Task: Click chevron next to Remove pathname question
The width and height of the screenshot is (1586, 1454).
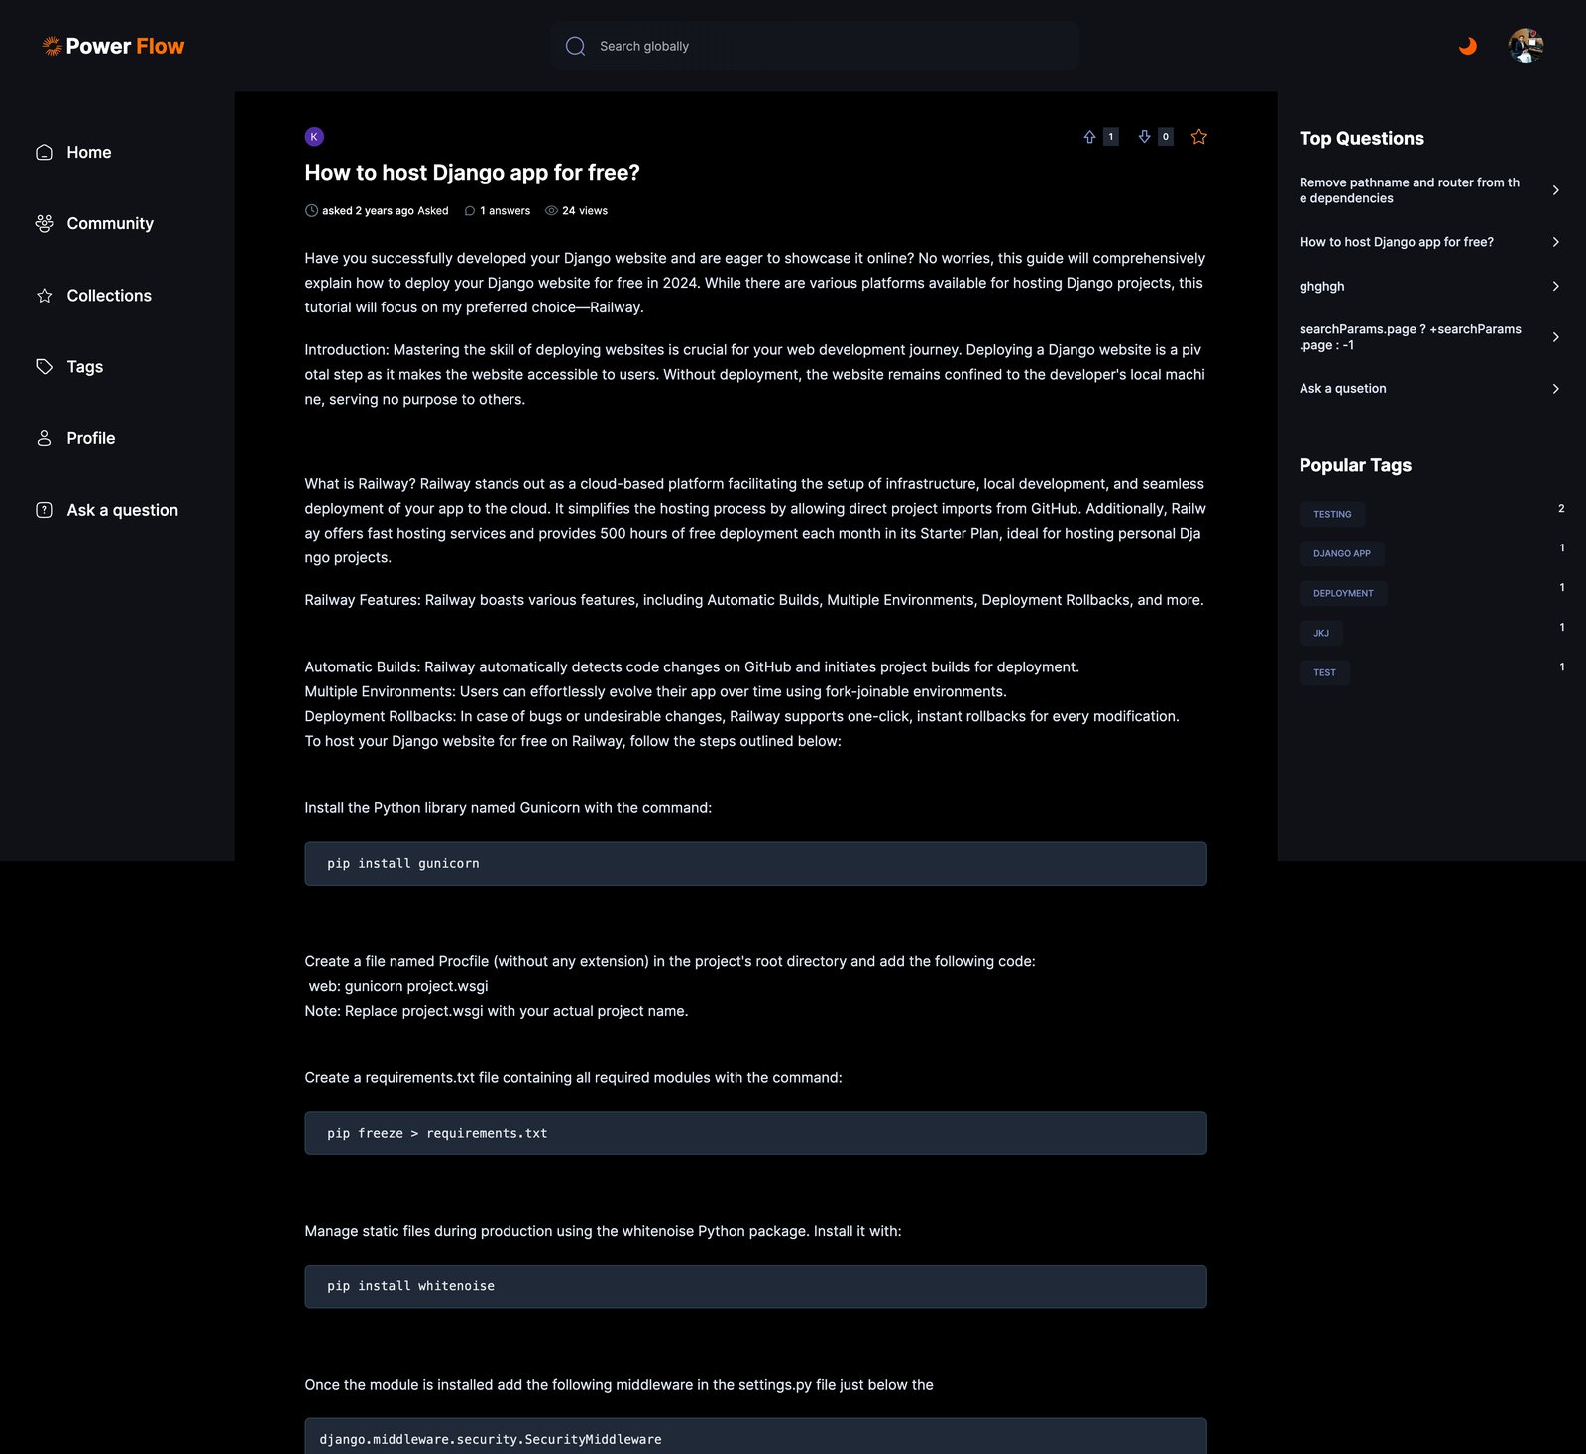Action: click(x=1555, y=190)
